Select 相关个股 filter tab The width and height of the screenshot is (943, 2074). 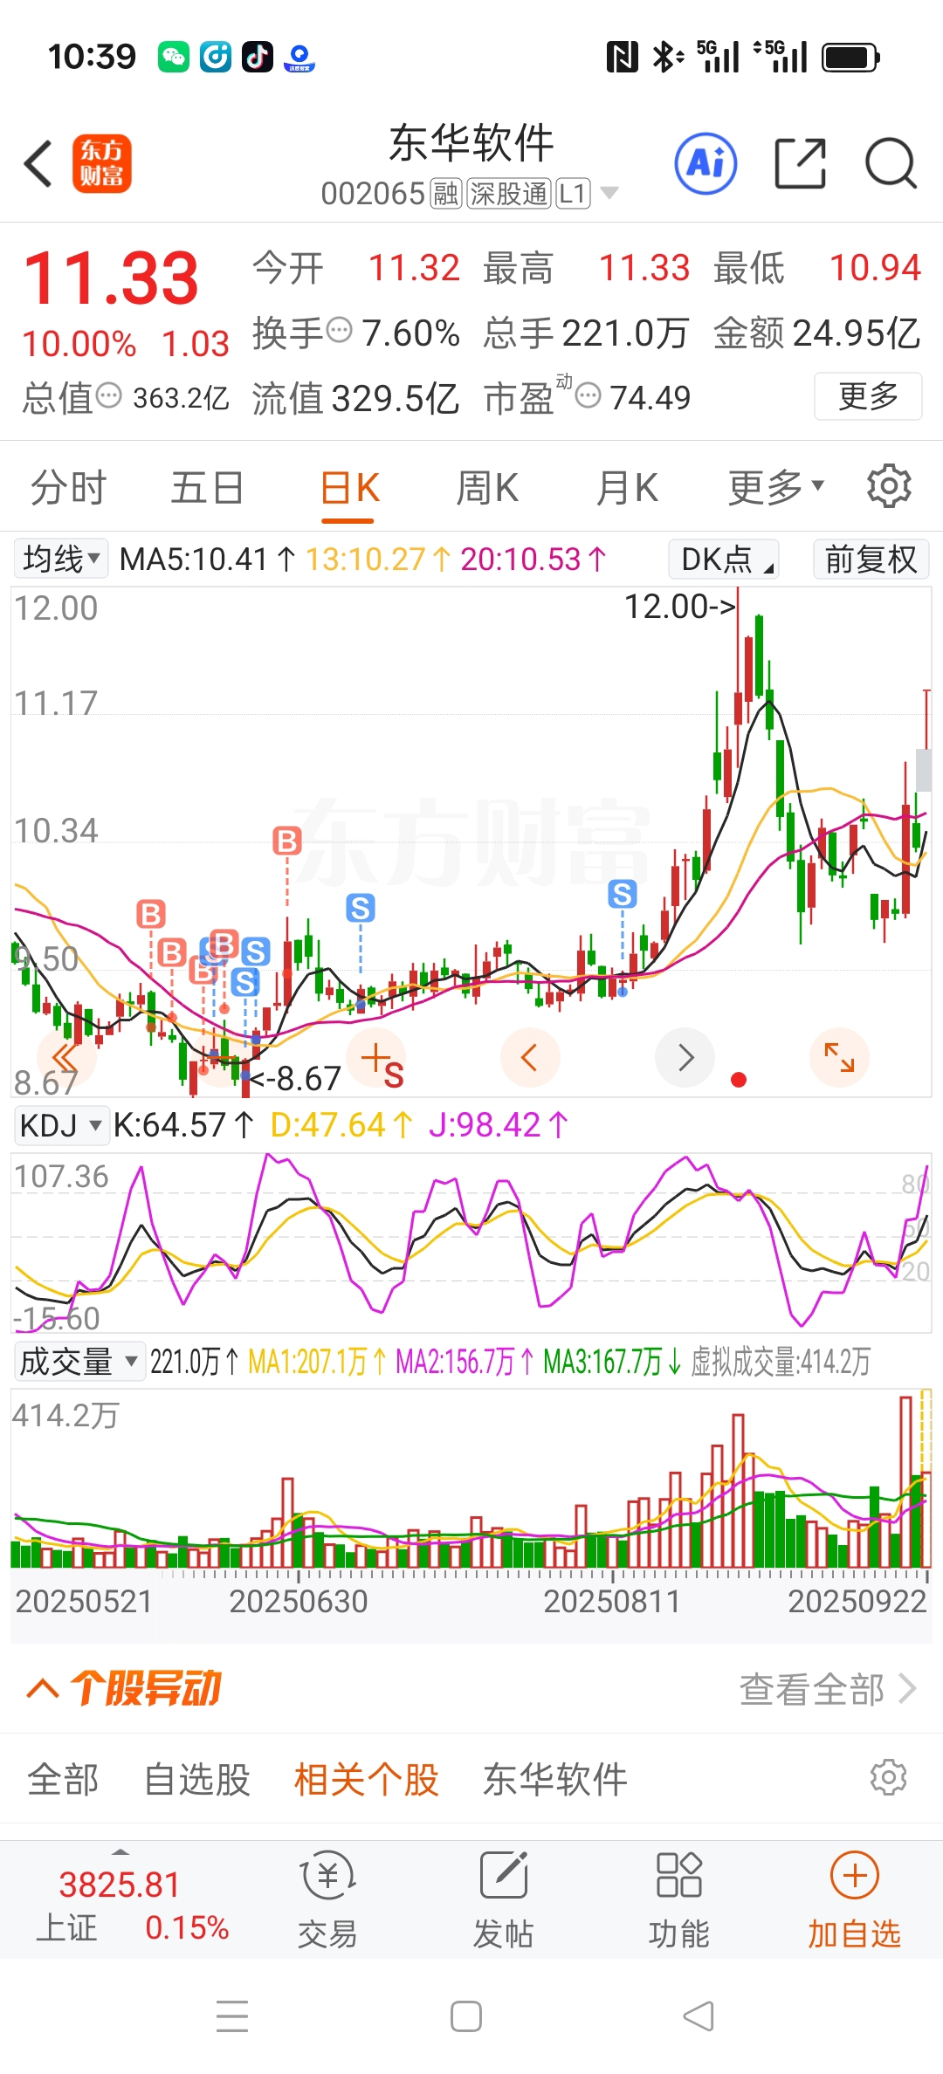pos(367,1778)
